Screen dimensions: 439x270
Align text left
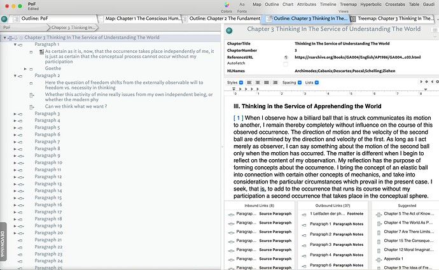click(249, 82)
